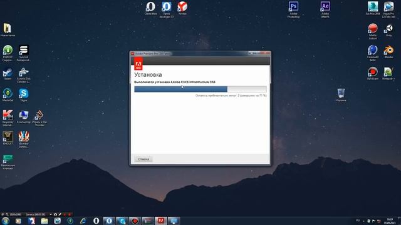
Task: Open the Vegas Pro taskbar icon
Action: tap(57, 221)
